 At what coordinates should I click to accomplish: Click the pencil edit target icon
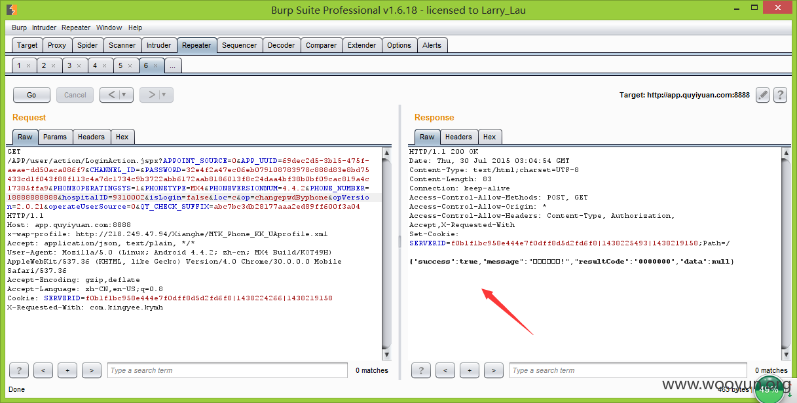coord(762,95)
